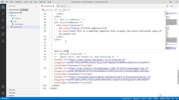Click the popper.js script URL link
Viewport: 179px width, 100px height.
coord(108,68)
